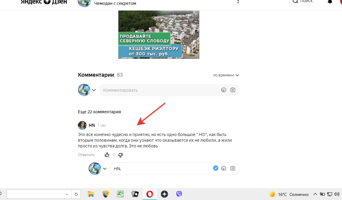Open weather widget 16°C Солнечно

coord(289,194)
